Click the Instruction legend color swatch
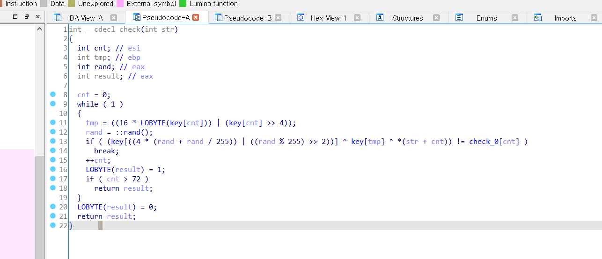Screen dimensions: 602x259 [x=1, y=4]
